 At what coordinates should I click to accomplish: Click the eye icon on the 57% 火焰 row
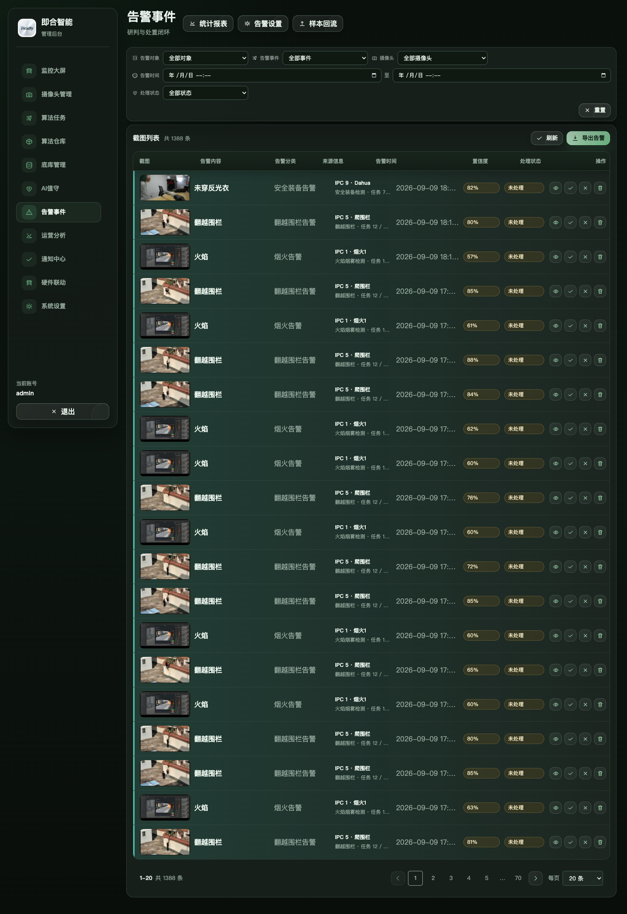tap(556, 257)
